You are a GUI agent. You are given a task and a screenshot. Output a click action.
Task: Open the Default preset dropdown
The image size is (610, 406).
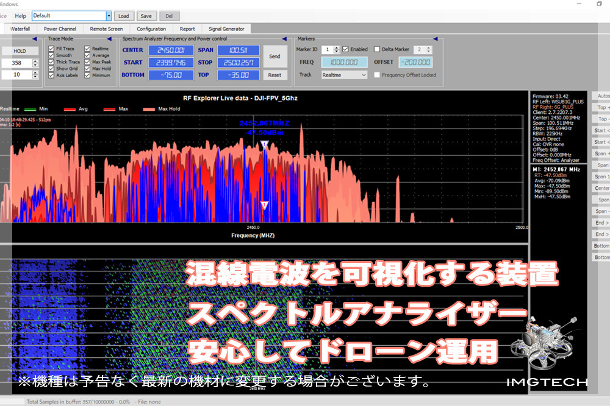[109, 16]
